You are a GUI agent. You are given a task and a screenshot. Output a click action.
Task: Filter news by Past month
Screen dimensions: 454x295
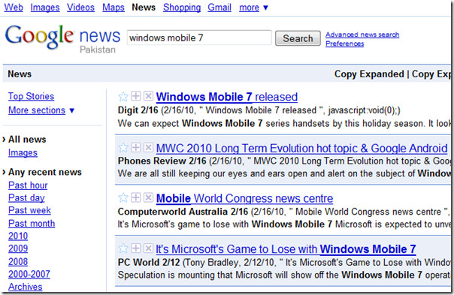32,223
